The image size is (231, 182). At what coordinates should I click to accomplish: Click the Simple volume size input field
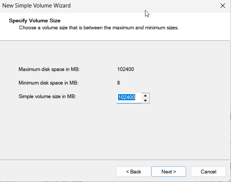pos(129,98)
